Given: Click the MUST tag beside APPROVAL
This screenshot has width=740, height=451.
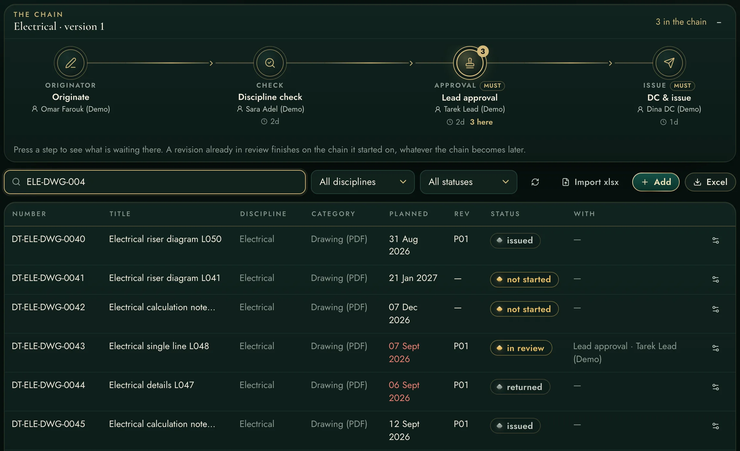Looking at the screenshot, I should 492,86.
